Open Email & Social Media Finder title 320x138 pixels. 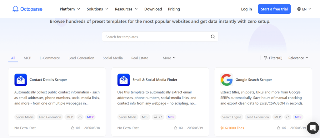[155, 80]
